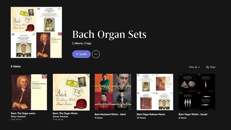
Task: Start shuffle playback with the Shuffle button
Action: coord(81,54)
